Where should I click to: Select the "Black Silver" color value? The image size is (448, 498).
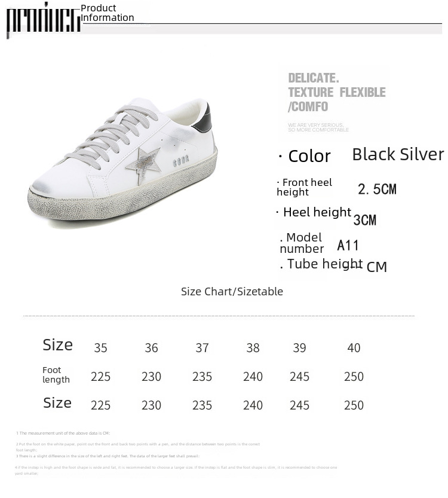398,154
